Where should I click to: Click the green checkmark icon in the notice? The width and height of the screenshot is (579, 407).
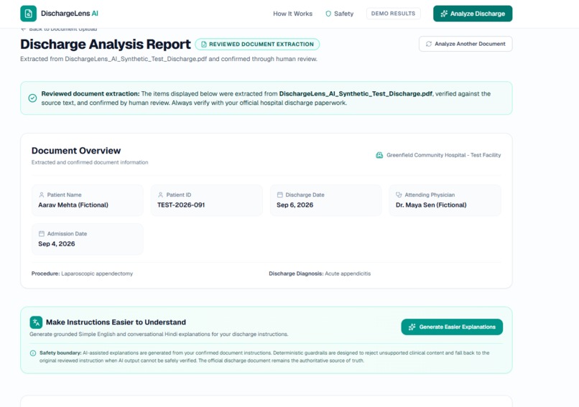pyautogui.click(x=32, y=98)
